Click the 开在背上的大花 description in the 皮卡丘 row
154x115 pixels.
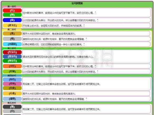click(52, 26)
